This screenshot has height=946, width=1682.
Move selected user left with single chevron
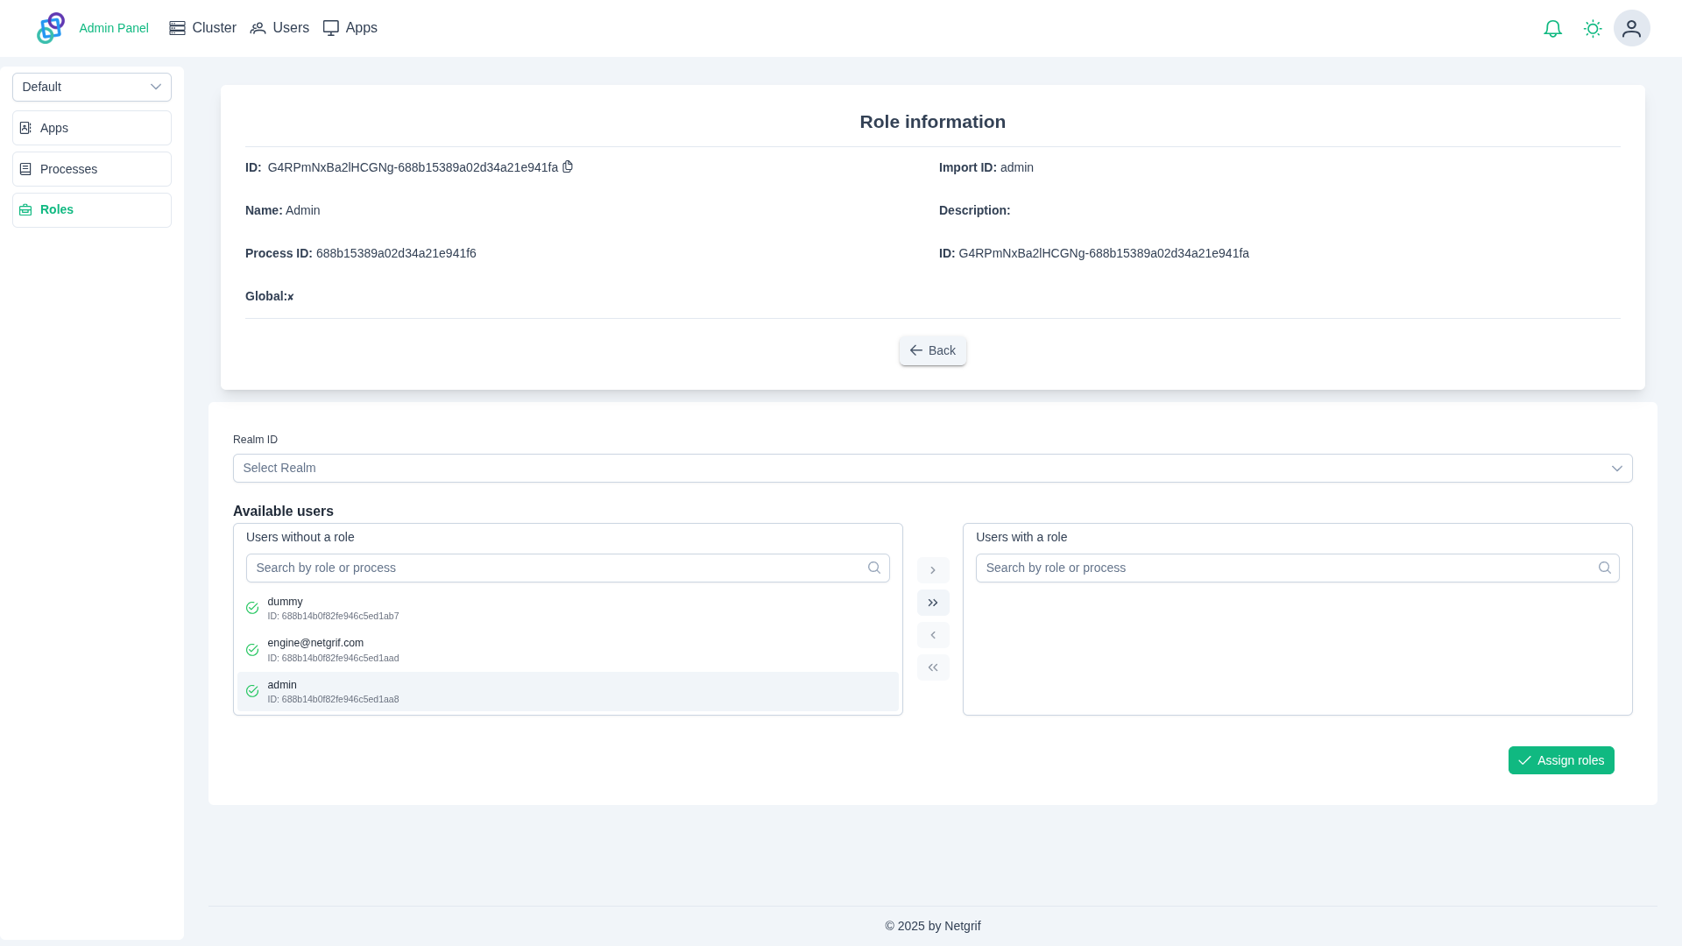pyautogui.click(x=933, y=635)
